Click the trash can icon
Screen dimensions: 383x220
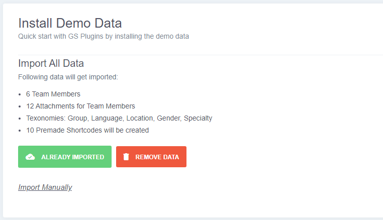tap(126, 157)
